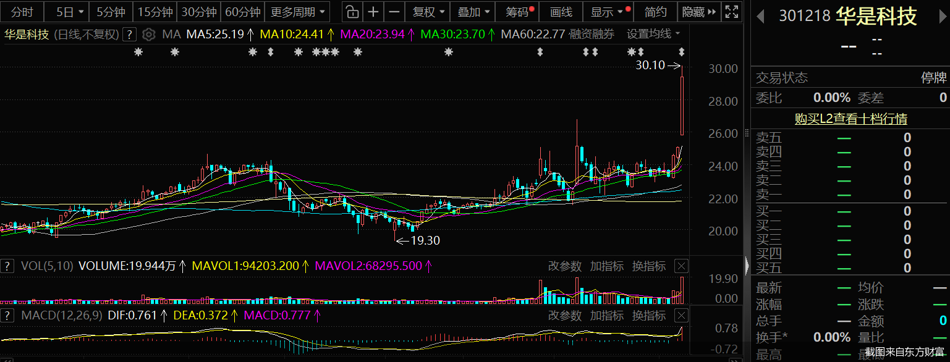Click the 华是科技 title in the right panel

[876, 17]
